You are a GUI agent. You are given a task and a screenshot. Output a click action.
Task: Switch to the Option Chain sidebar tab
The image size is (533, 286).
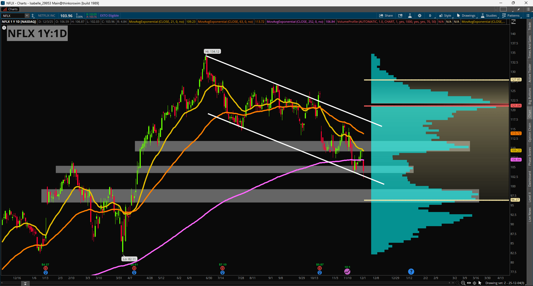(530, 132)
